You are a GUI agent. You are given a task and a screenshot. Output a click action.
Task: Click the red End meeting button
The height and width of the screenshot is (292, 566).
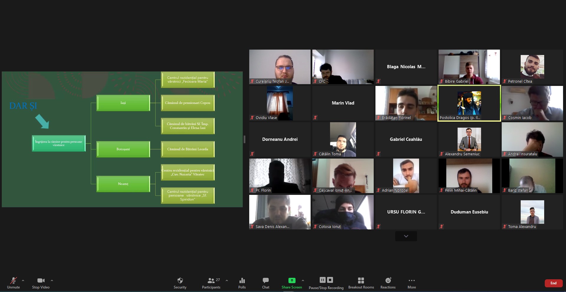coord(553,283)
